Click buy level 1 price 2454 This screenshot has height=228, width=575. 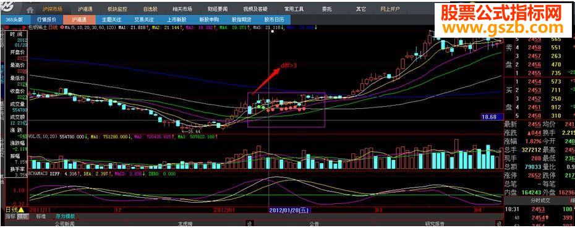[x=534, y=82]
